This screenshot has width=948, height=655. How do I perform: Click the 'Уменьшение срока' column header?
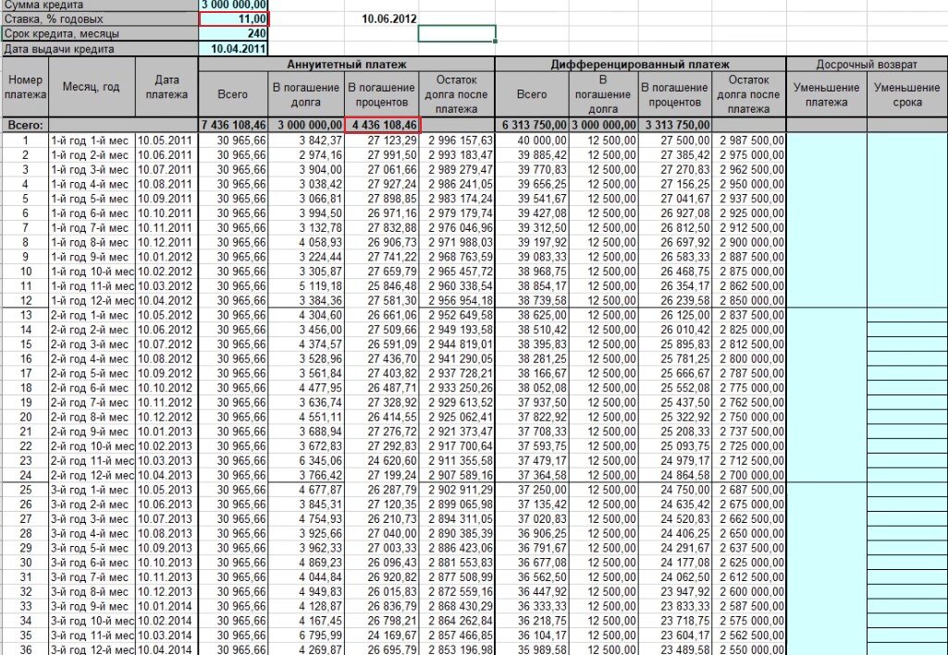907,95
